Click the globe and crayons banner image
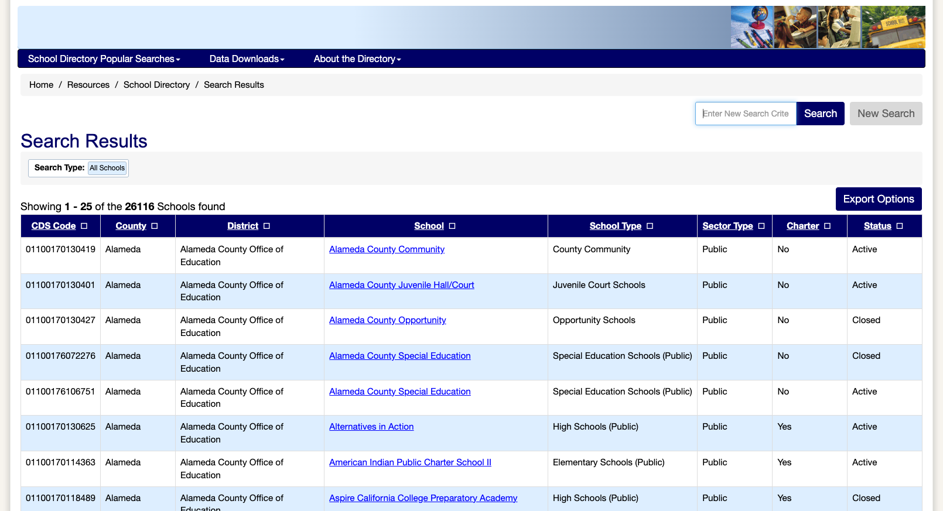This screenshot has height=511, width=943. click(752, 27)
